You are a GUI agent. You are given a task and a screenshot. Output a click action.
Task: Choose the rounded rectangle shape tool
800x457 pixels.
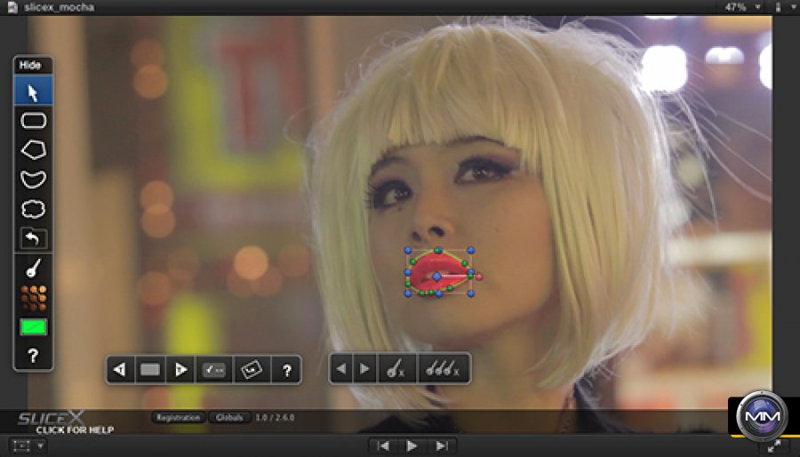(33, 120)
